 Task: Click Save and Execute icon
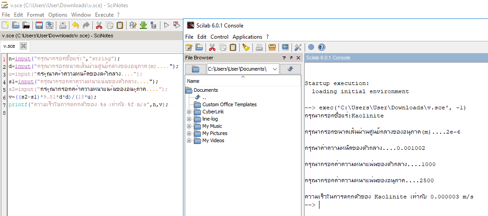177,25
